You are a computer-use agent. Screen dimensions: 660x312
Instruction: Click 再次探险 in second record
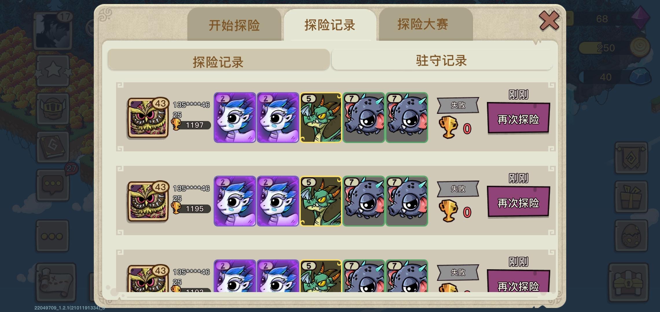coord(518,202)
